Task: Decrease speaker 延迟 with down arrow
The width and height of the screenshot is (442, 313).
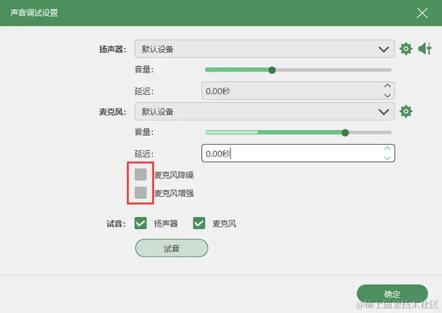Action: tap(388, 95)
